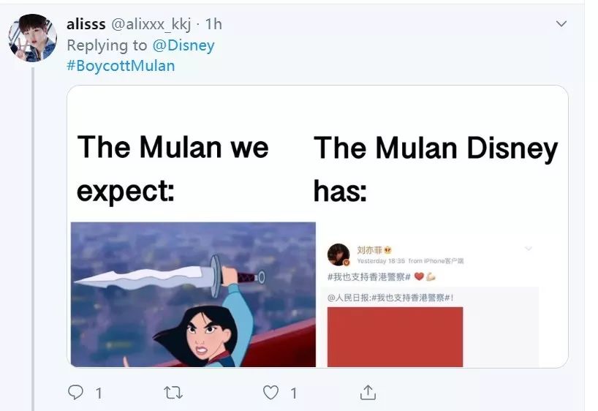Expand the tweet options chevron menu
This screenshot has width=598, height=411.
[561, 24]
